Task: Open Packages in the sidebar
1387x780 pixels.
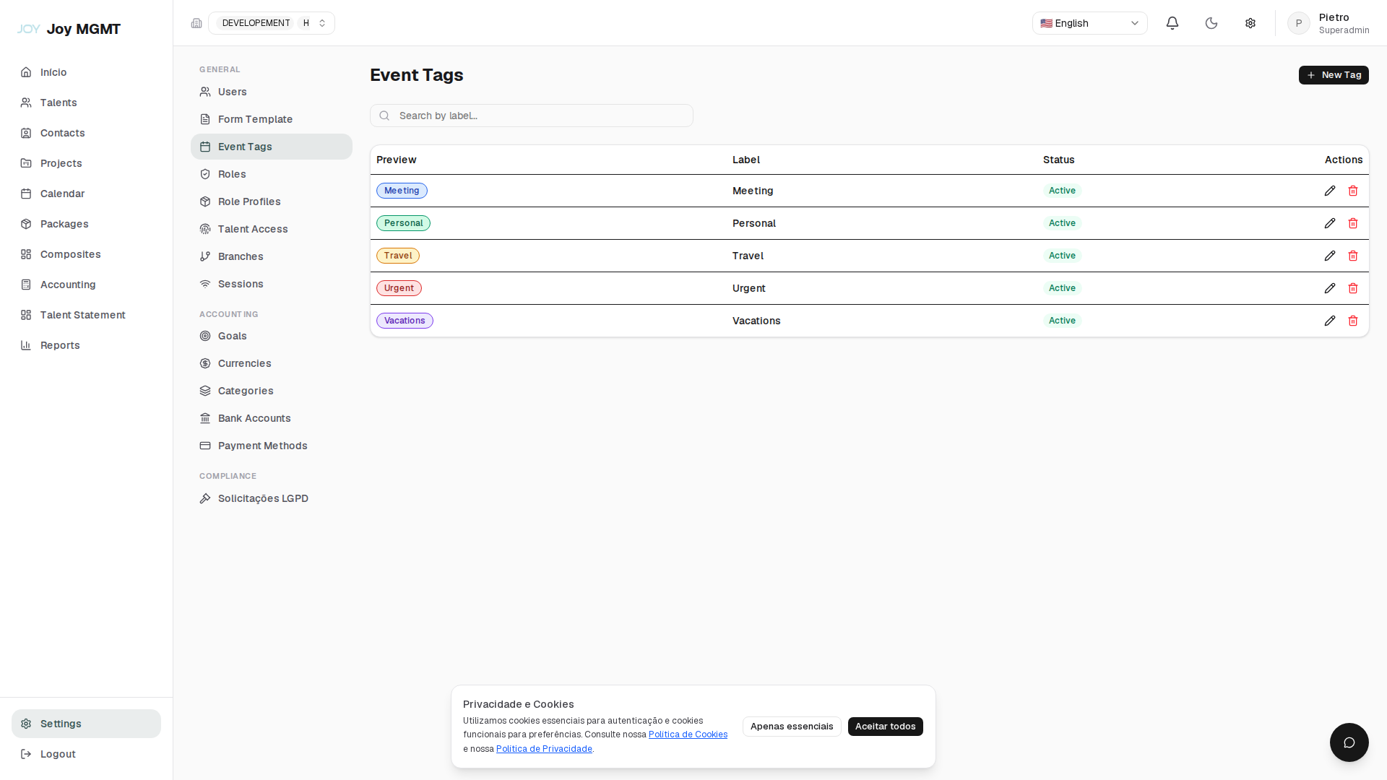Action: coord(86,224)
